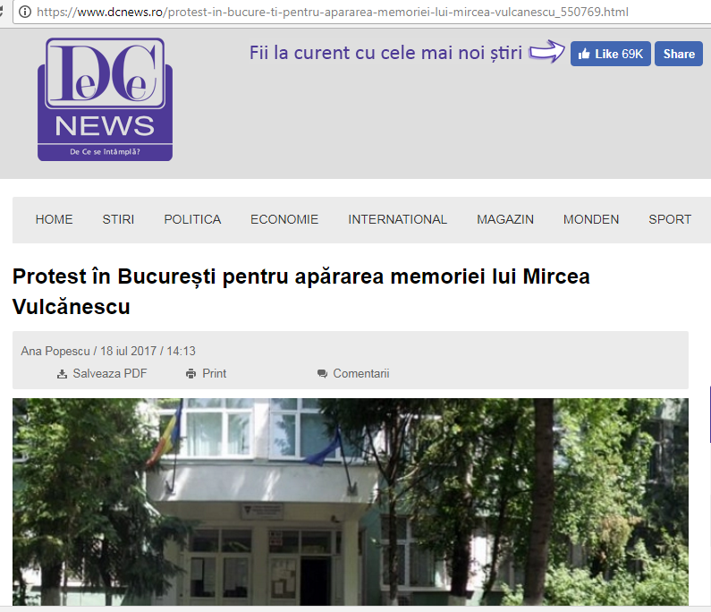The width and height of the screenshot is (711, 612).
Task: Click the Print printer icon
Action: pyautogui.click(x=190, y=374)
